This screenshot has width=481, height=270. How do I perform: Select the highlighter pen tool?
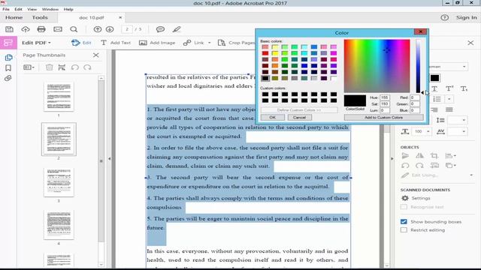tap(177, 29)
